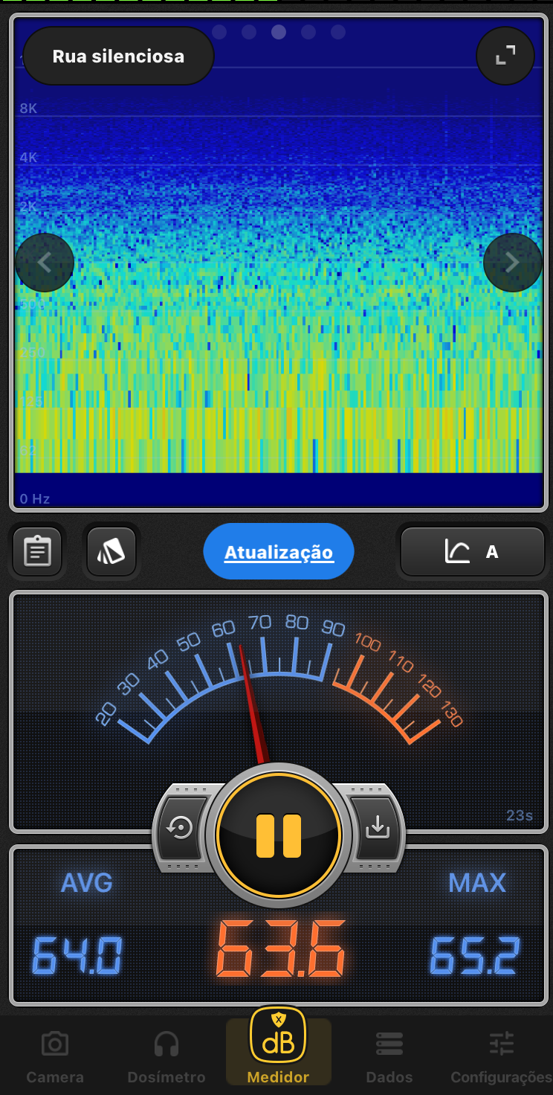Select the third page indicator dot
Screen dimensions: 553x1095
(x=279, y=32)
